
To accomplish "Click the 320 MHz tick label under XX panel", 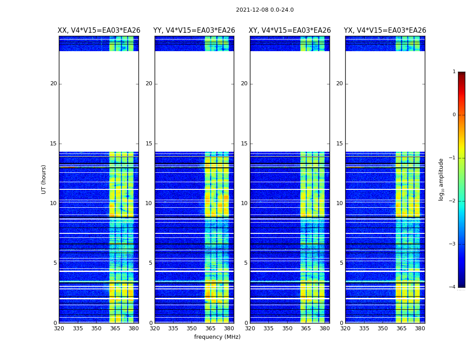I will pos(59,328).
